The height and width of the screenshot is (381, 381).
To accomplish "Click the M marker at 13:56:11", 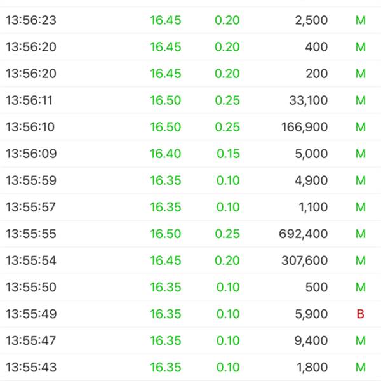I will tap(360, 100).
